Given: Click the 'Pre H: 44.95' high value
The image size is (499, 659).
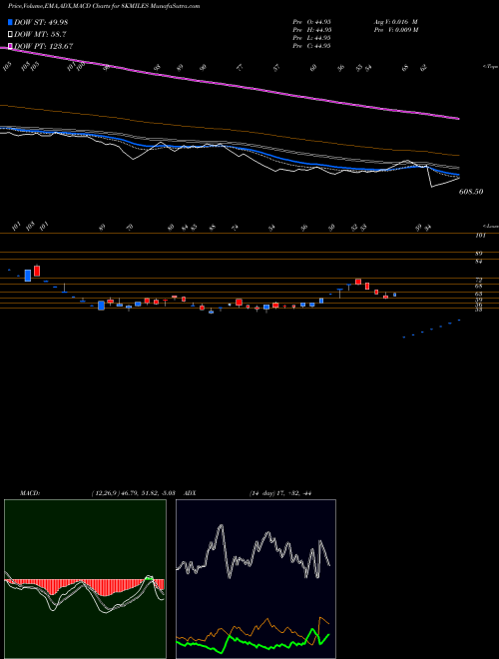Looking at the screenshot, I should point(311,30).
